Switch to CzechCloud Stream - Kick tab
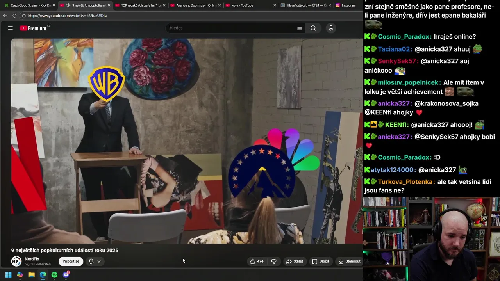This screenshot has width=500, height=281. click(x=31, y=5)
